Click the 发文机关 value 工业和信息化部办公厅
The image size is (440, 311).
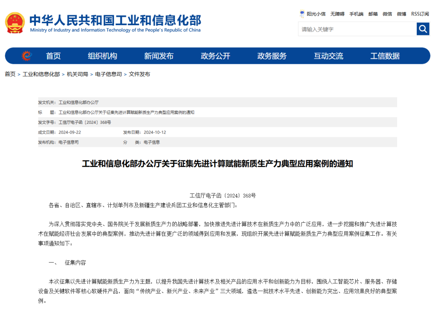[x=79, y=102]
